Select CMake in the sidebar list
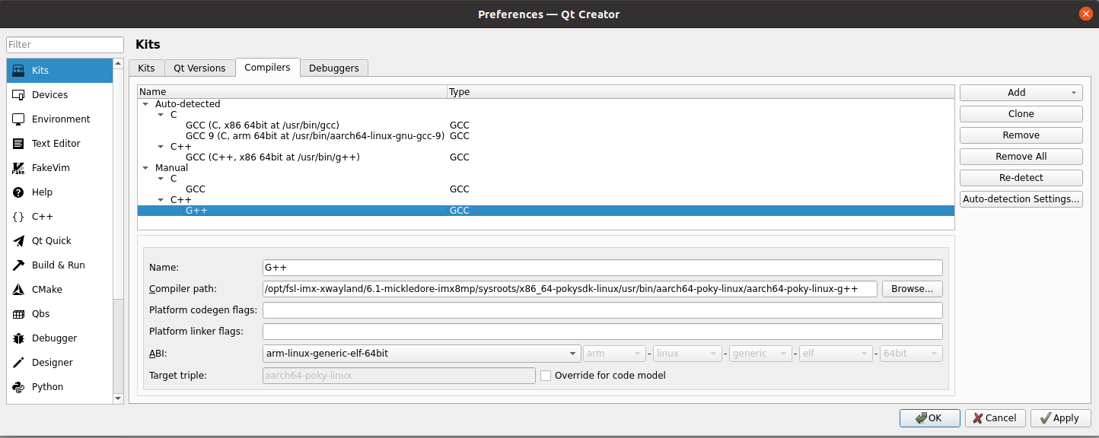Image resolution: width=1099 pixels, height=438 pixels. point(59,289)
